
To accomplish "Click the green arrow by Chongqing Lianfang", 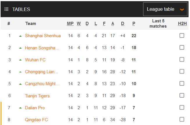I will coord(20,72).
